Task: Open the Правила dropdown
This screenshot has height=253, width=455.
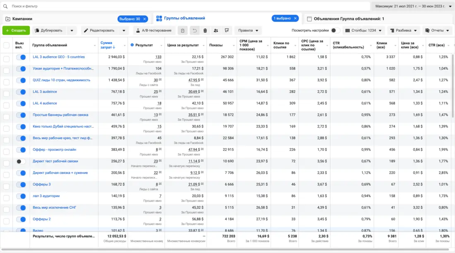Action: (x=248, y=31)
